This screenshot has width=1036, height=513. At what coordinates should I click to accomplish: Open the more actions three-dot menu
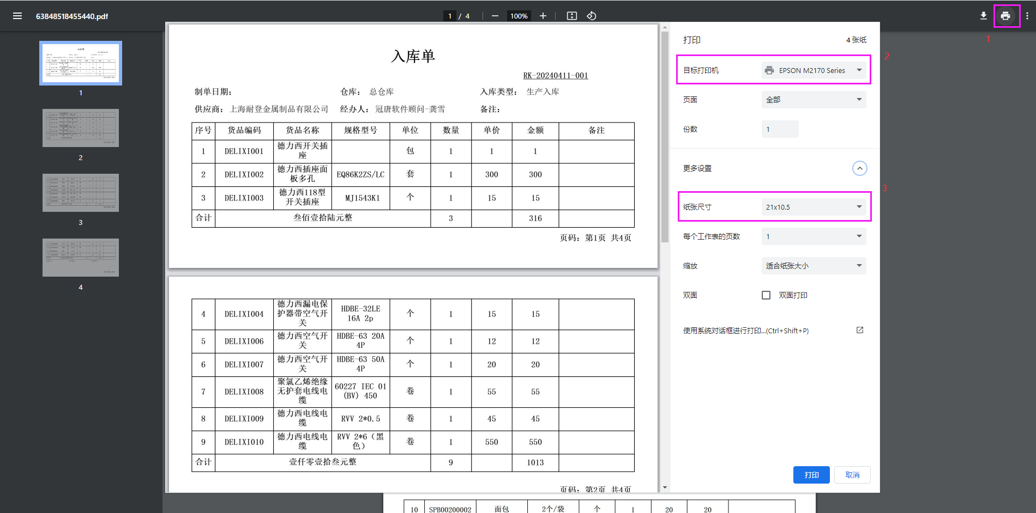coord(1027,16)
